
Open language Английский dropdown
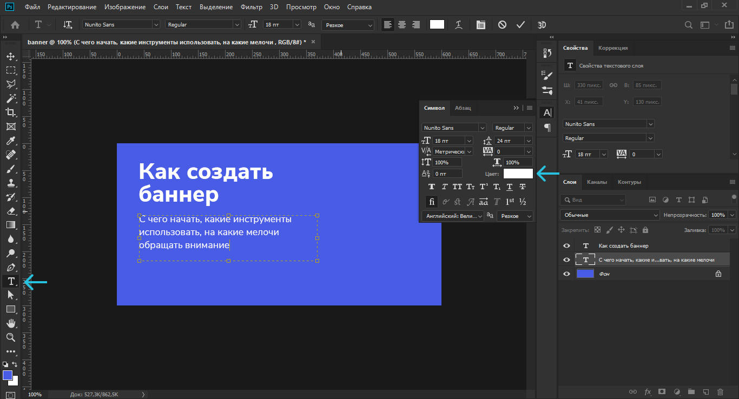(x=453, y=216)
